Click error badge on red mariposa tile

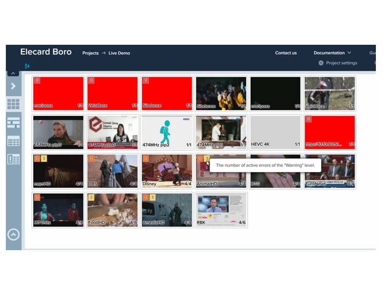click(37, 80)
